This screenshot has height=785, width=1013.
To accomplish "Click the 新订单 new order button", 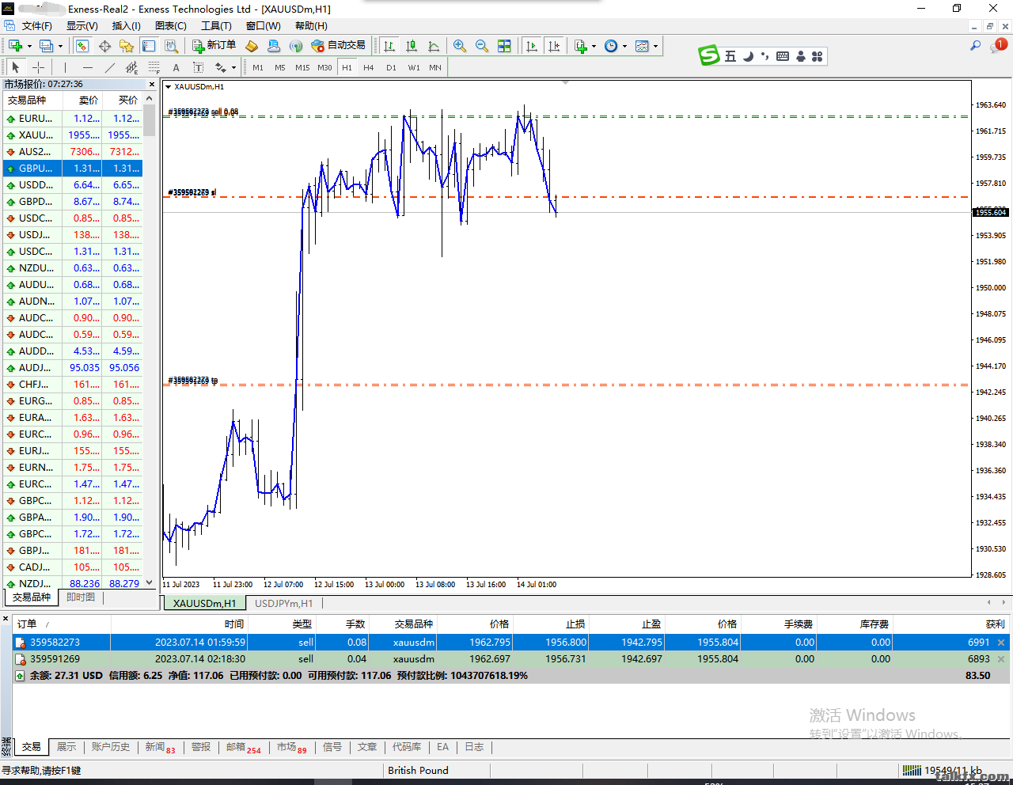I will point(214,46).
